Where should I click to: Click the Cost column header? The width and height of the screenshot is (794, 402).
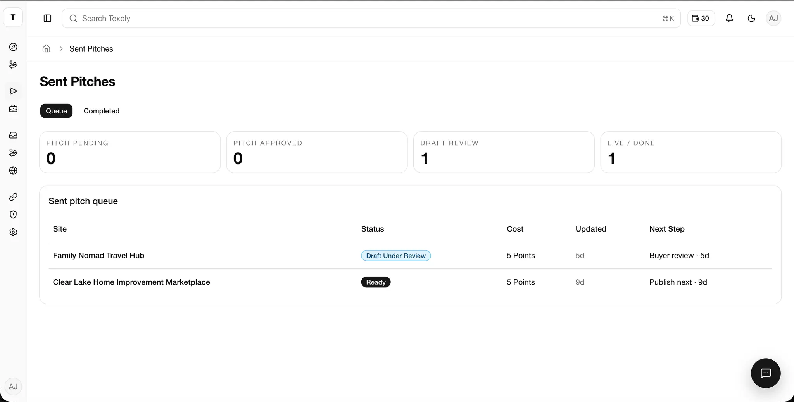click(515, 229)
